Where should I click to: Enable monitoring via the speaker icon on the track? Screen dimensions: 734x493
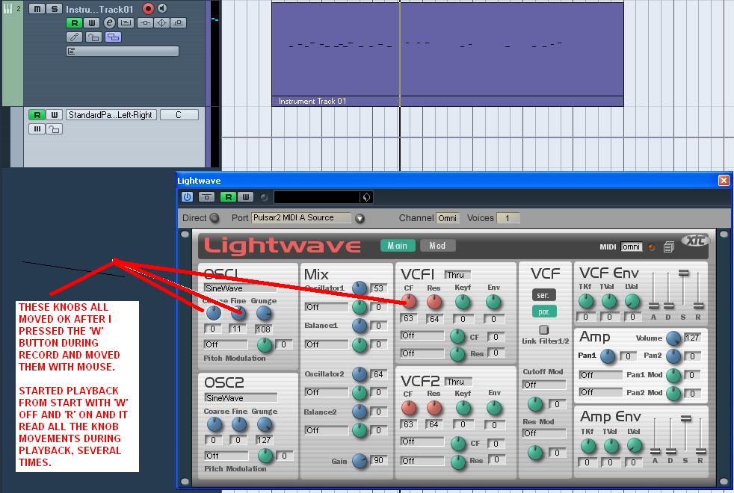tap(161, 8)
